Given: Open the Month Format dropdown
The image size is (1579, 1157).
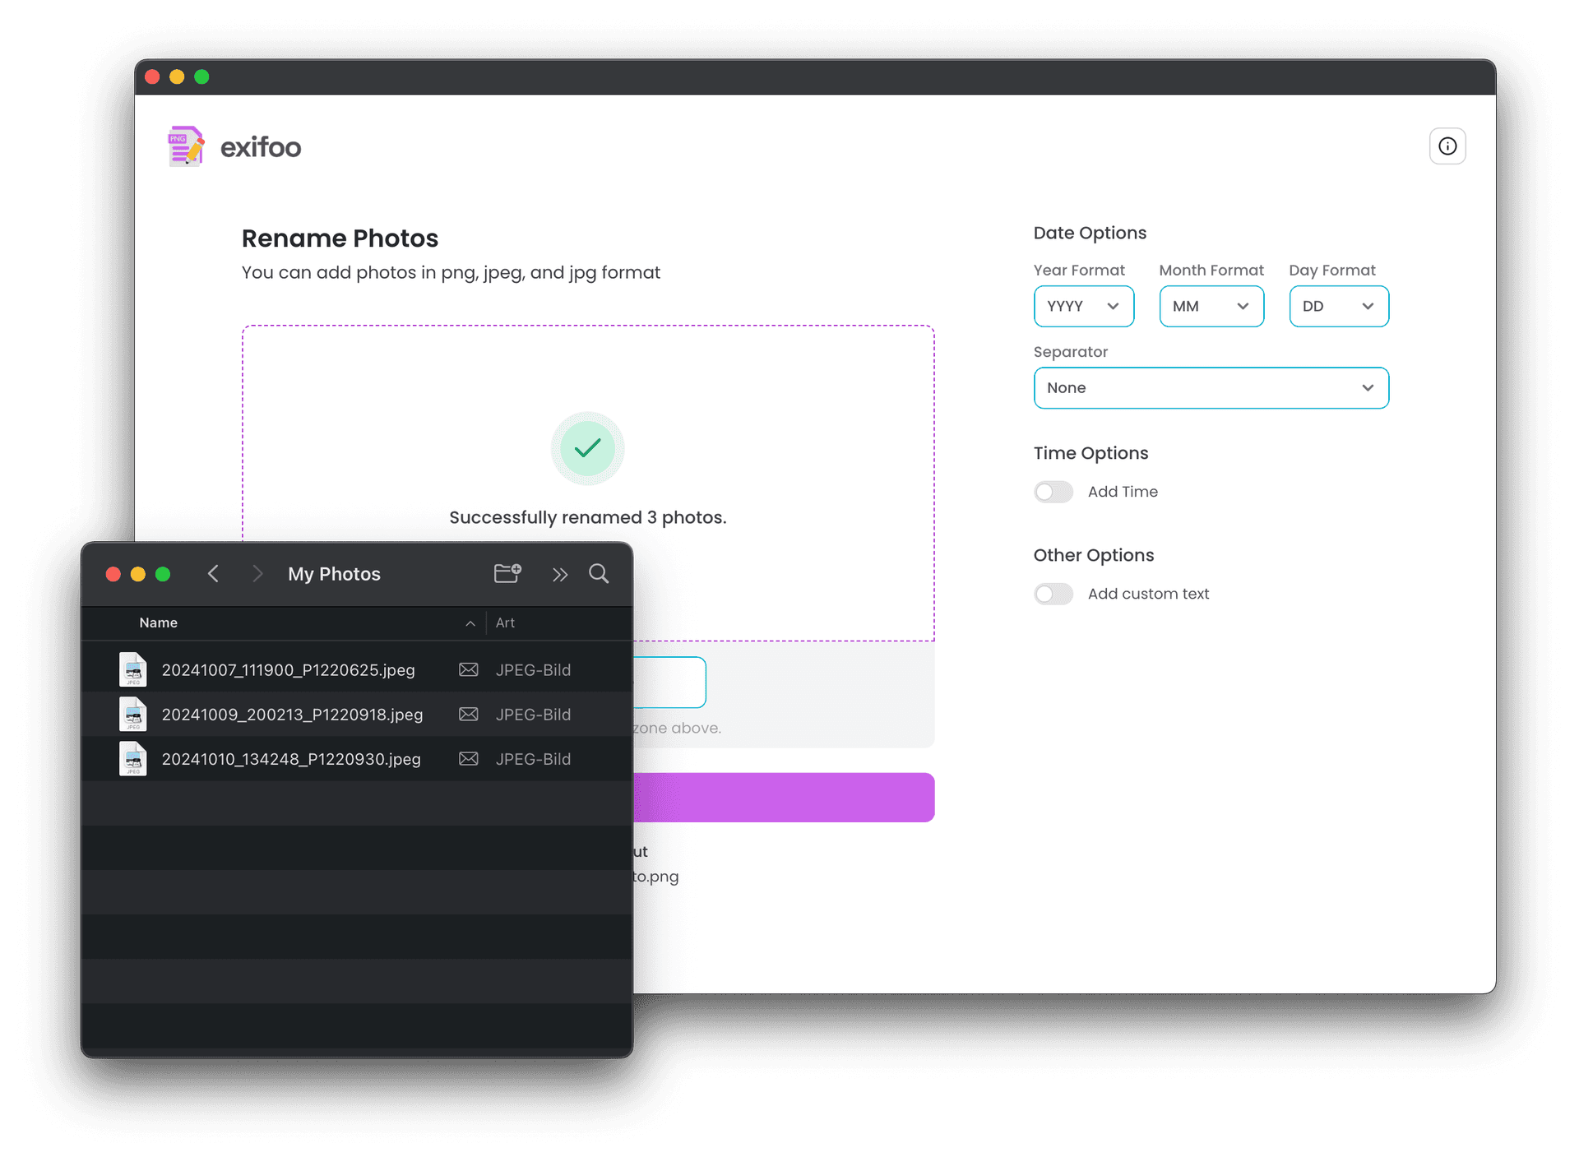Looking at the screenshot, I should tap(1211, 306).
